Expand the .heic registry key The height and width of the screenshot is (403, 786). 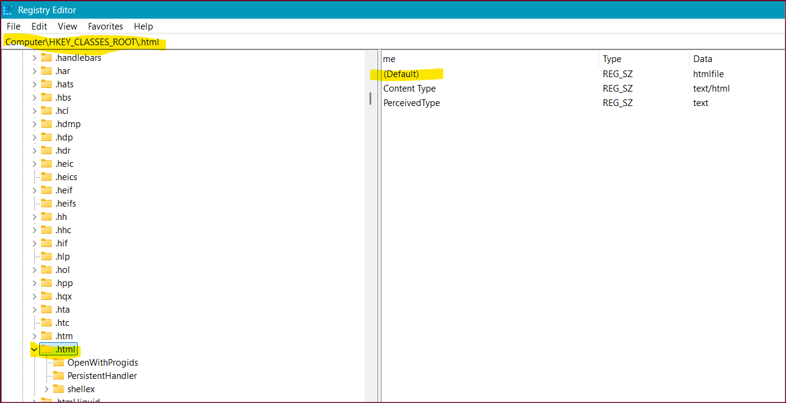(x=34, y=164)
